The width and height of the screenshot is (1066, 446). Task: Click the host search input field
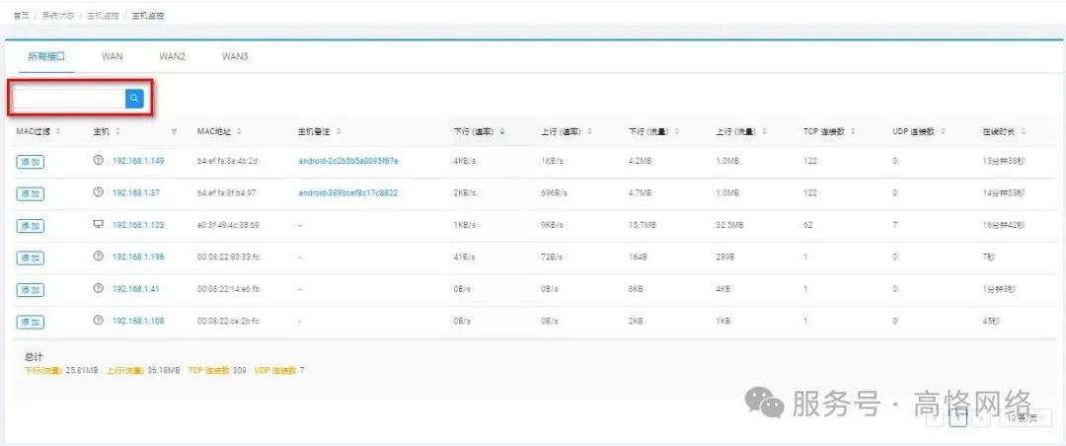(x=69, y=99)
